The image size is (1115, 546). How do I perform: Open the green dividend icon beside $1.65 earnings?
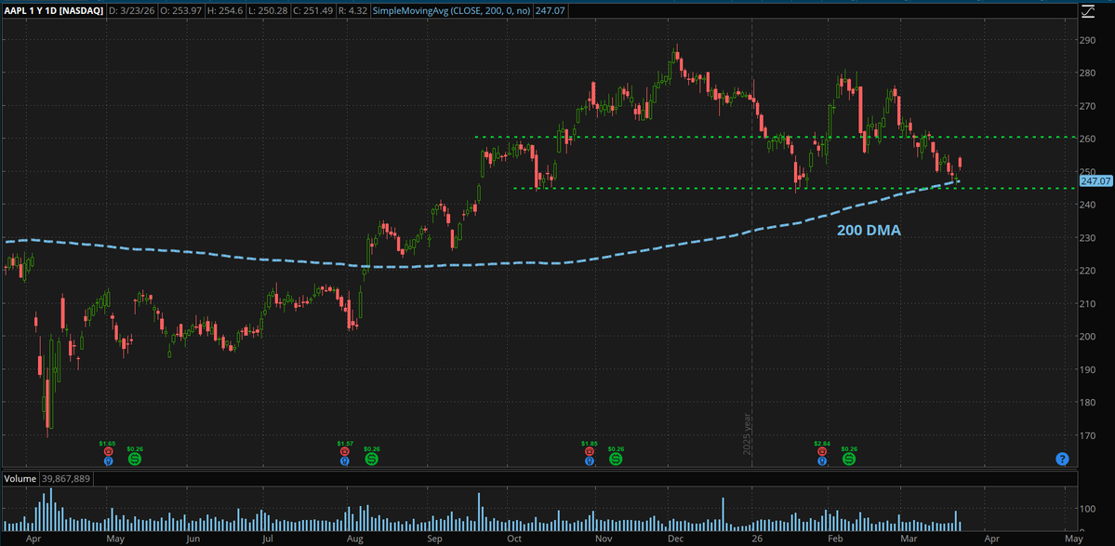[135, 459]
